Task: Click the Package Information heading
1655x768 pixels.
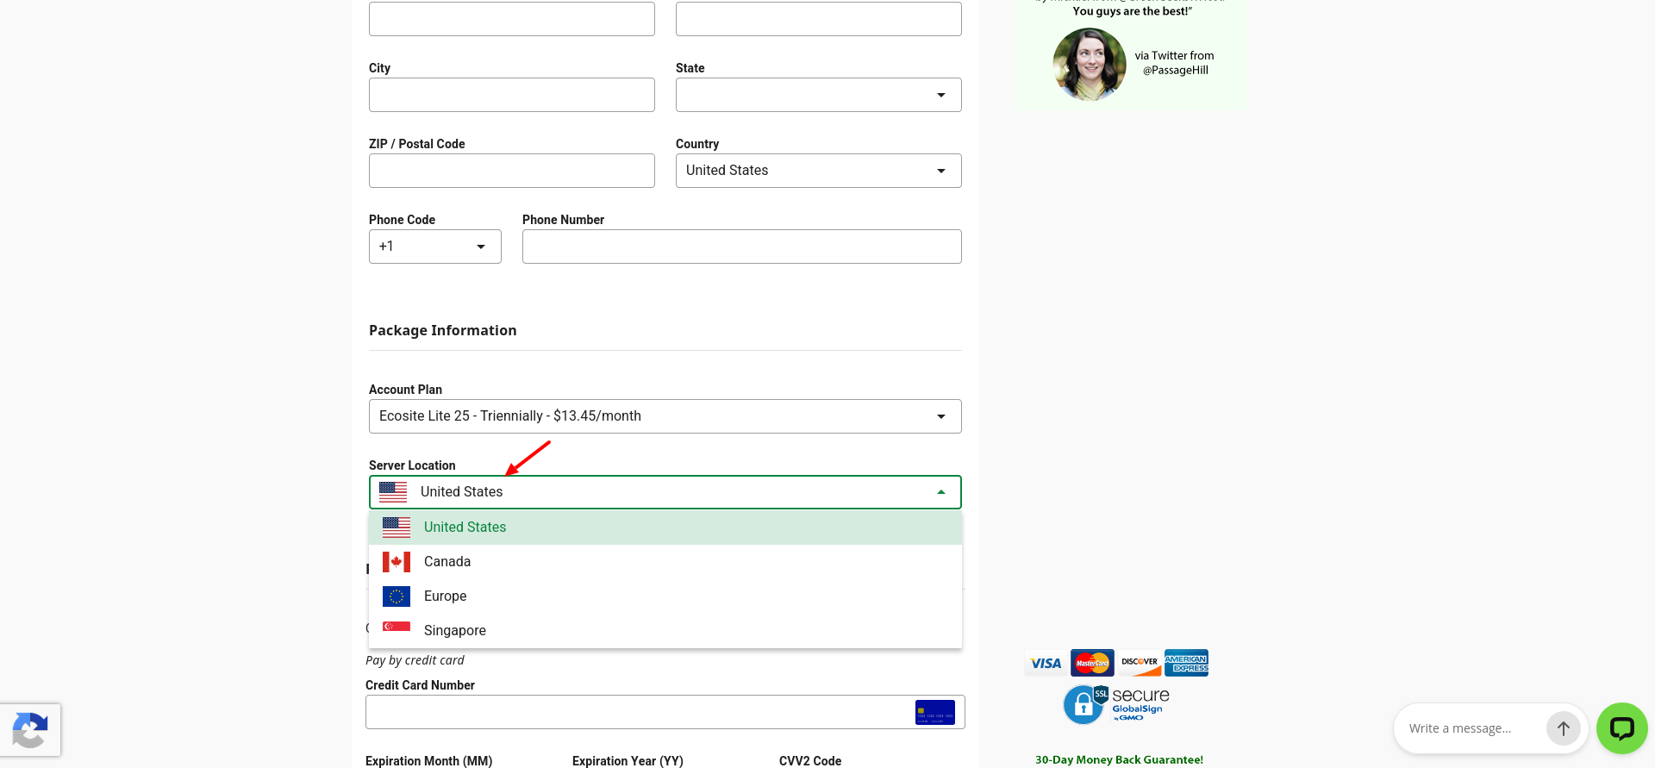Action: click(443, 330)
